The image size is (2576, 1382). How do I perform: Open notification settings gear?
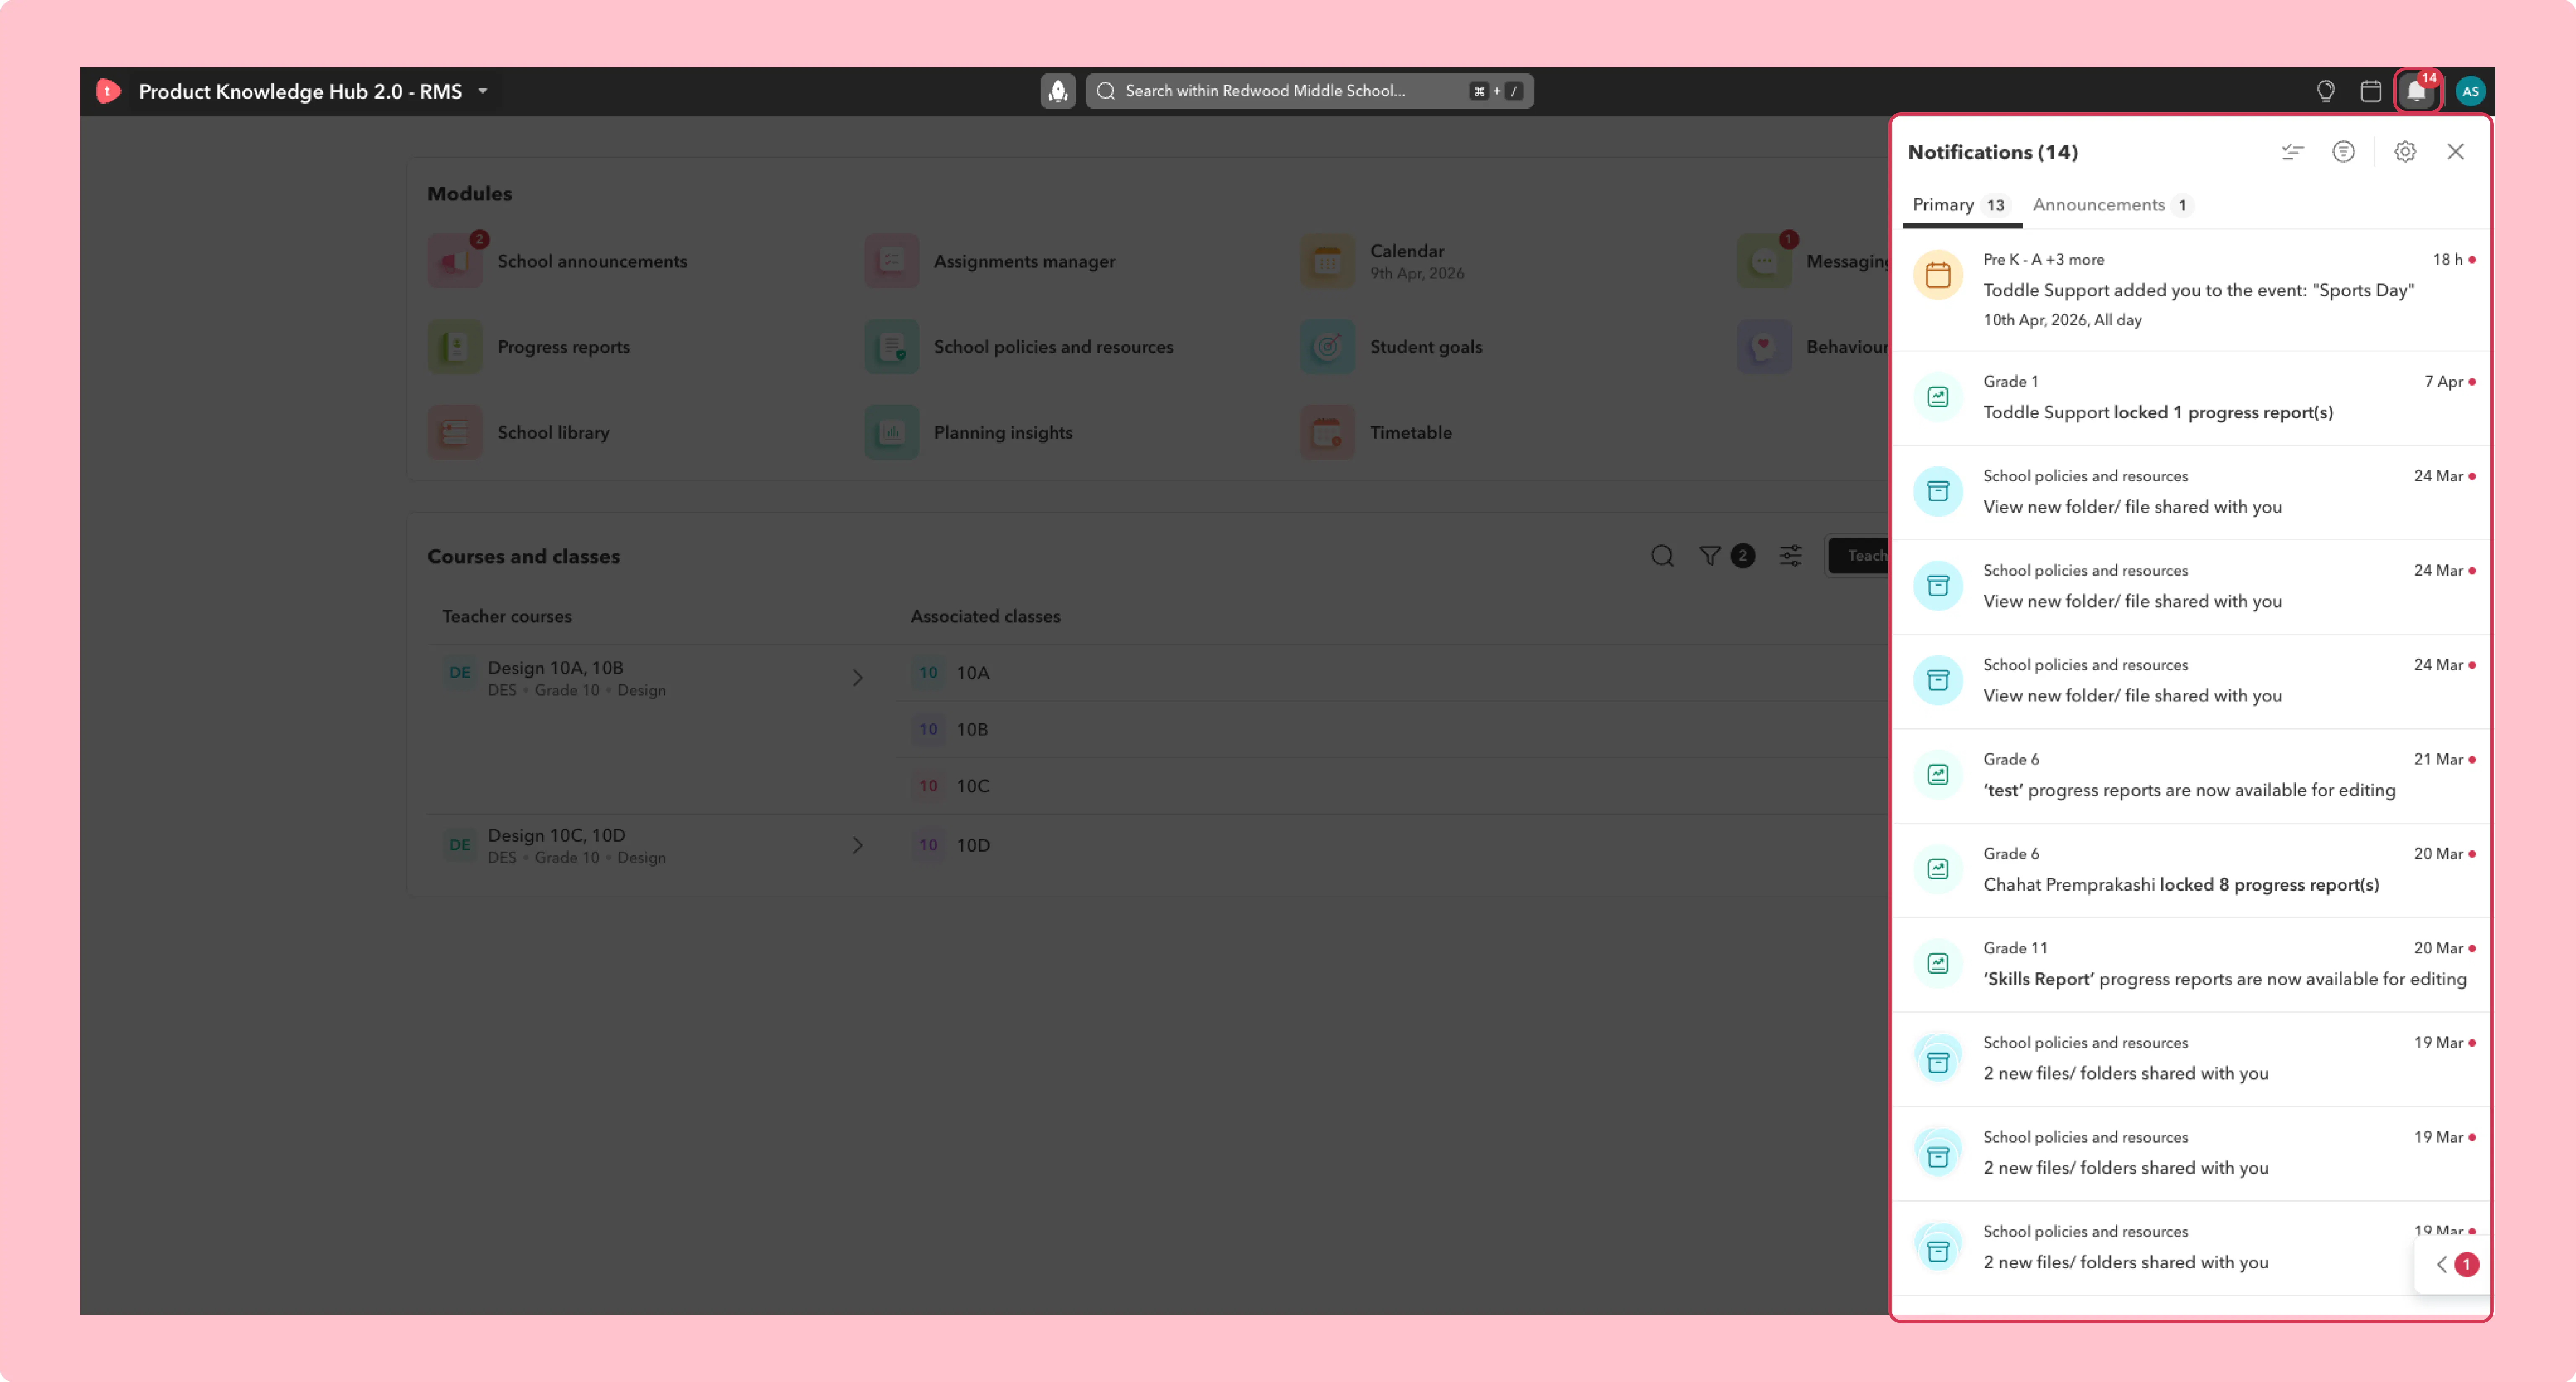click(x=2405, y=152)
